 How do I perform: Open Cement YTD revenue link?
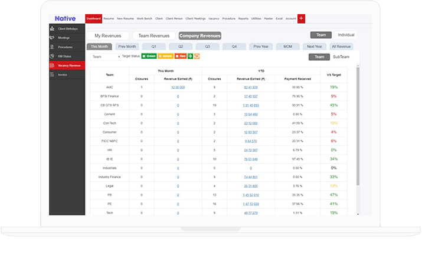251,114
